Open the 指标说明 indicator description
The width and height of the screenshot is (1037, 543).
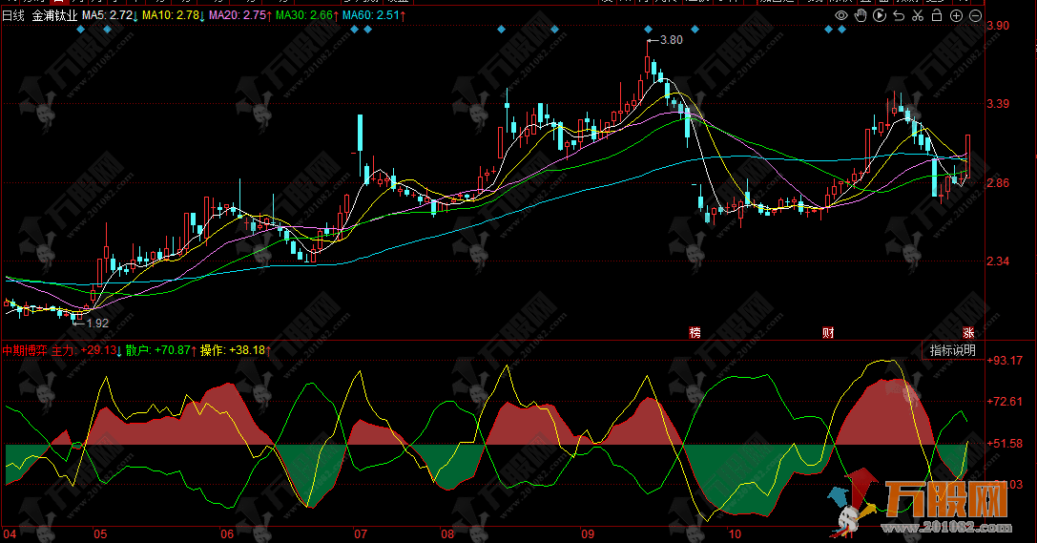952,350
